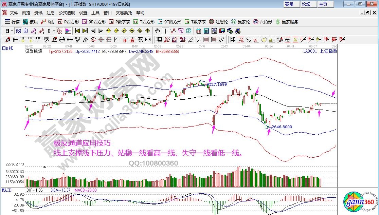Click the calculator icon in the toolbar

point(206,31)
